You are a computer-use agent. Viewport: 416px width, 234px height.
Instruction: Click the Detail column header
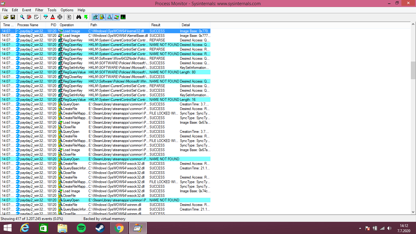click(195, 25)
